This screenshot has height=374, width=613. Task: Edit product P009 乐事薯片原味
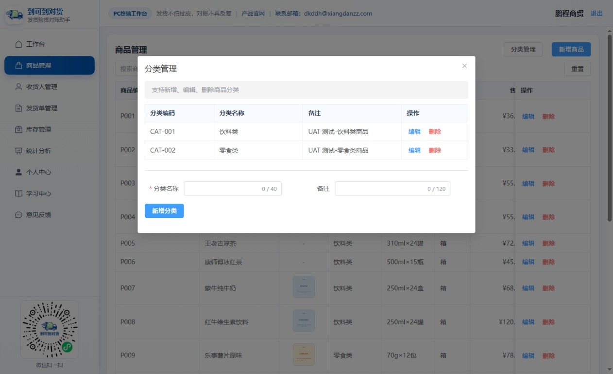click(528, 356)
